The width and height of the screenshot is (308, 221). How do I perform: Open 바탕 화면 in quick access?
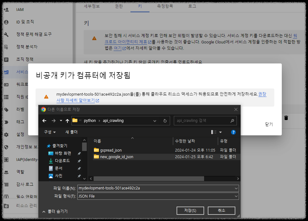63,153
